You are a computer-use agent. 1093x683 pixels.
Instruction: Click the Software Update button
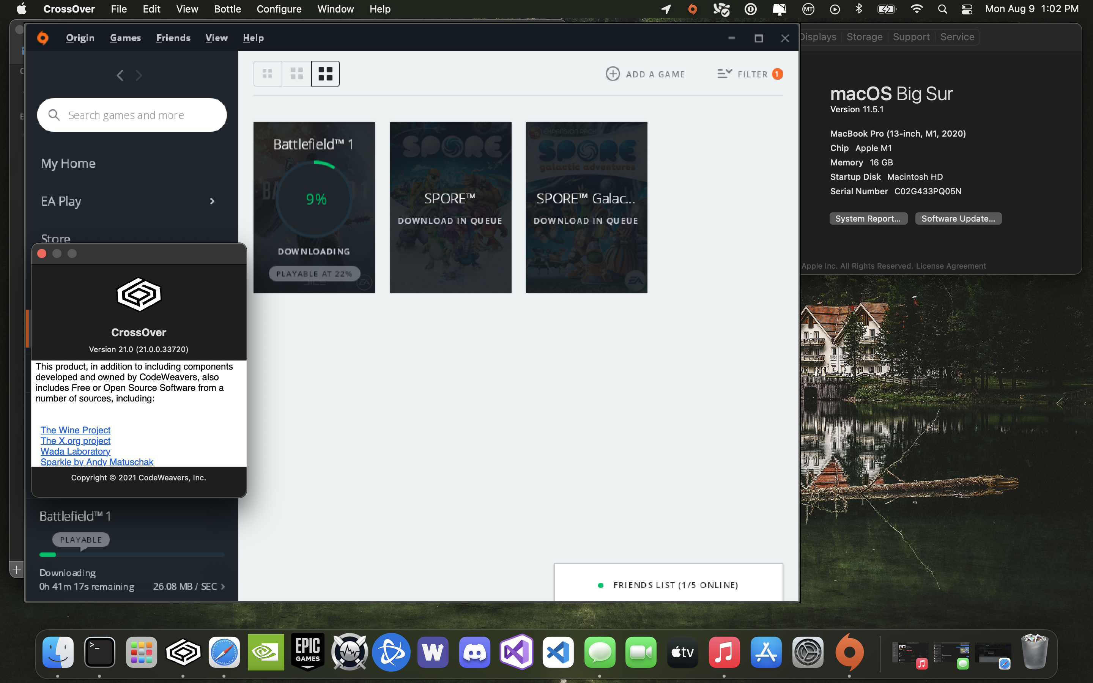958,218
